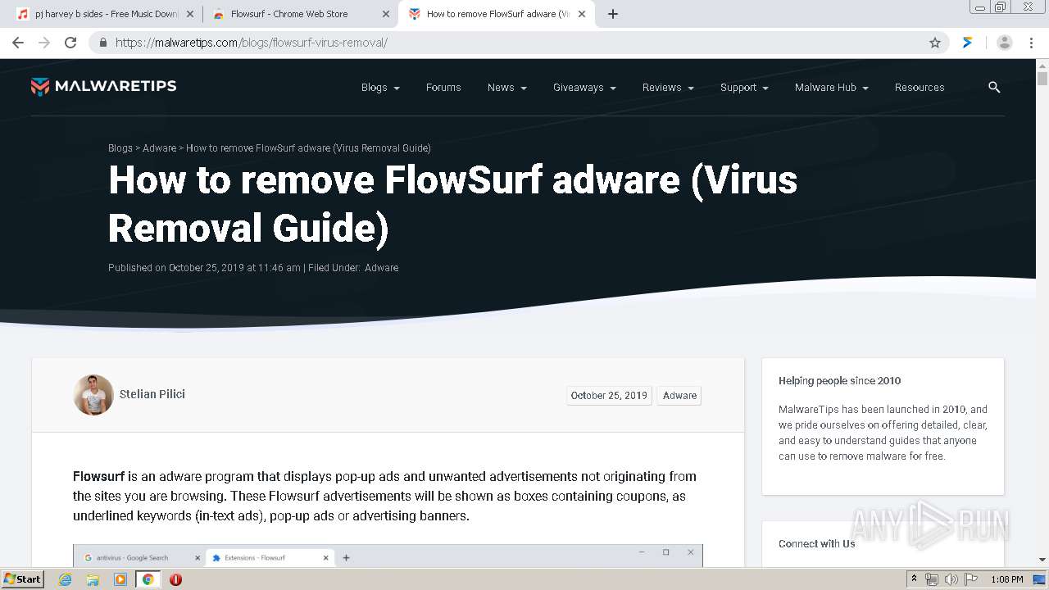Click the page vertical scrollbar thumb
This screenshot has height=590, width=1049.
1042,79
